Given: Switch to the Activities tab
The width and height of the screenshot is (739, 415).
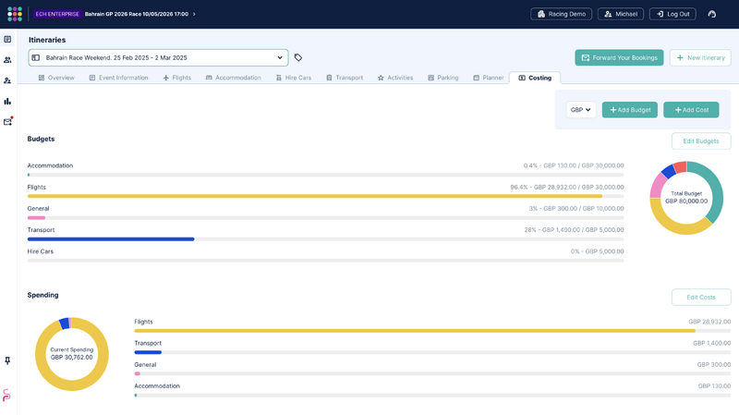Looking at the screenshot, I should [395, 78].
